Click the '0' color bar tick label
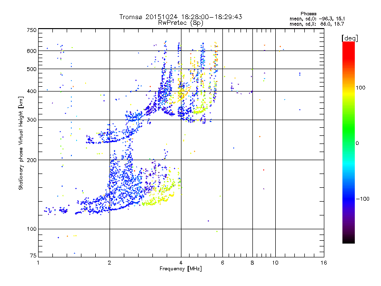The image size is (381, 286). [x=357, y=143]
